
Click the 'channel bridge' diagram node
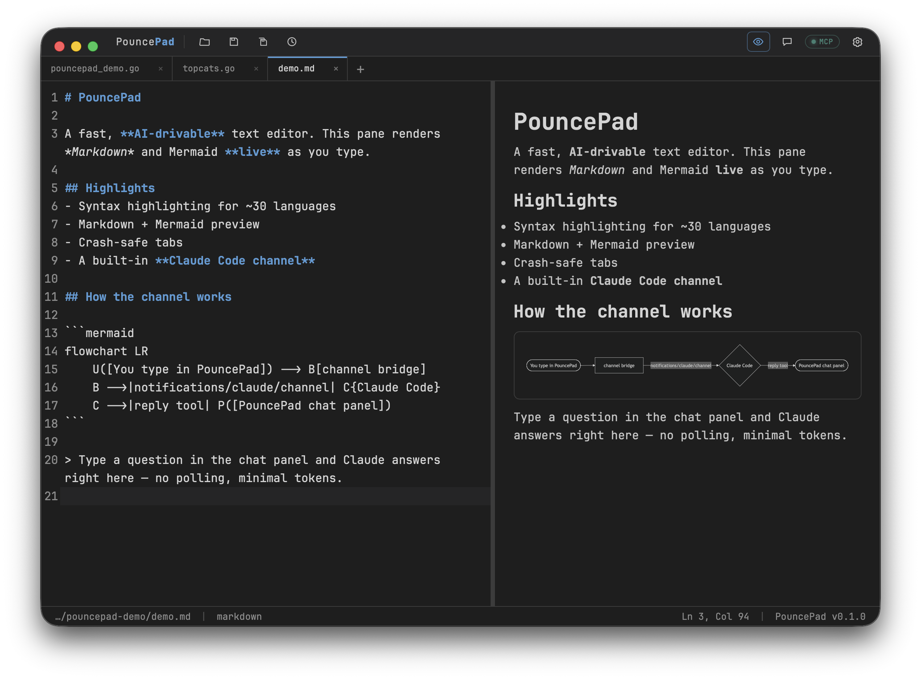(619, 365)
